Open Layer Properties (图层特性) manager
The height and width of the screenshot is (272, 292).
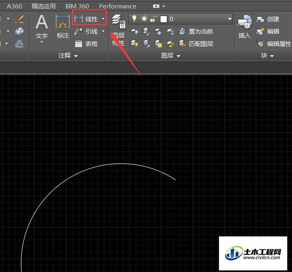coord(118,30)
